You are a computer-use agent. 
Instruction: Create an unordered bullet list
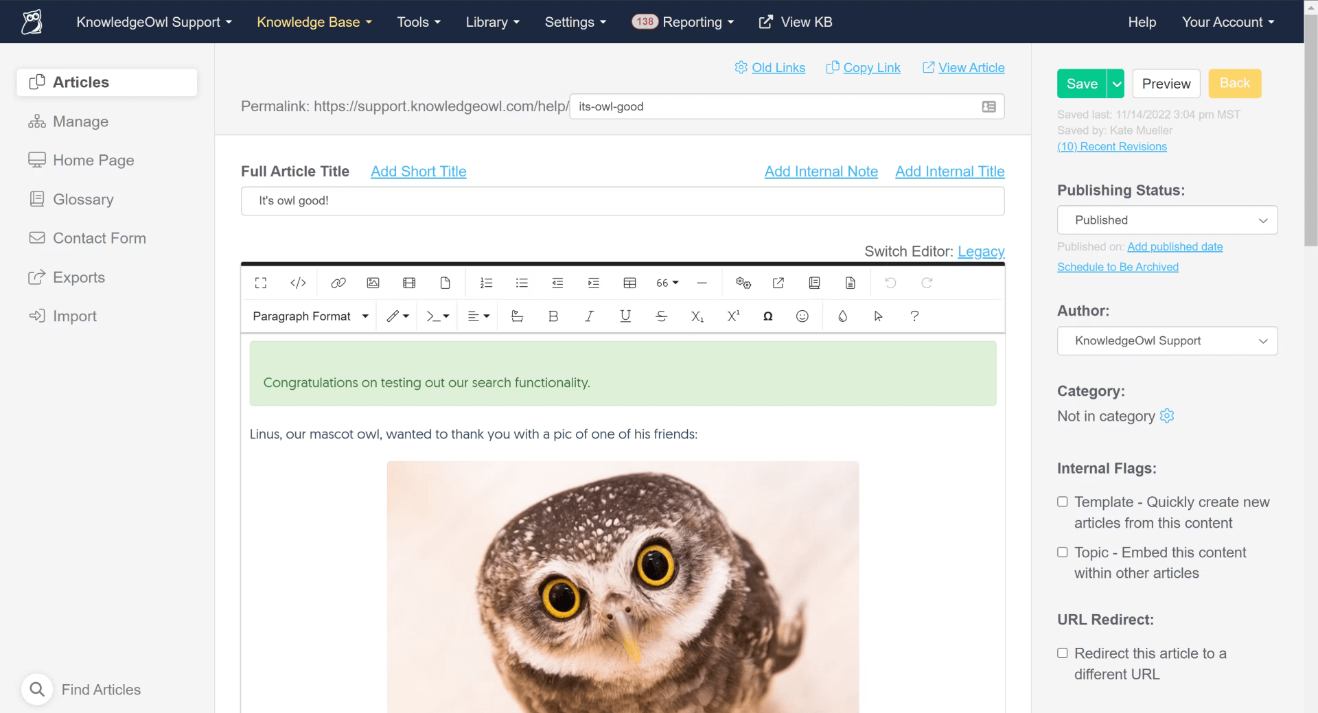(x=522, y=283)
